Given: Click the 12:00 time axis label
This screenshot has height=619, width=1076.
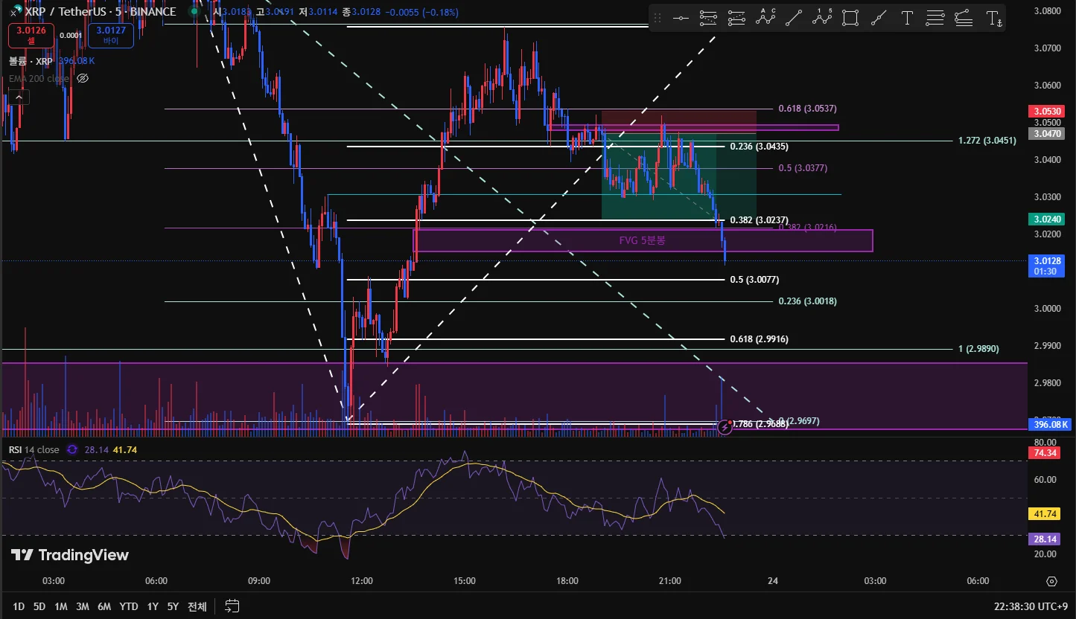Looking at the screenshot, I should coord(361,581).
